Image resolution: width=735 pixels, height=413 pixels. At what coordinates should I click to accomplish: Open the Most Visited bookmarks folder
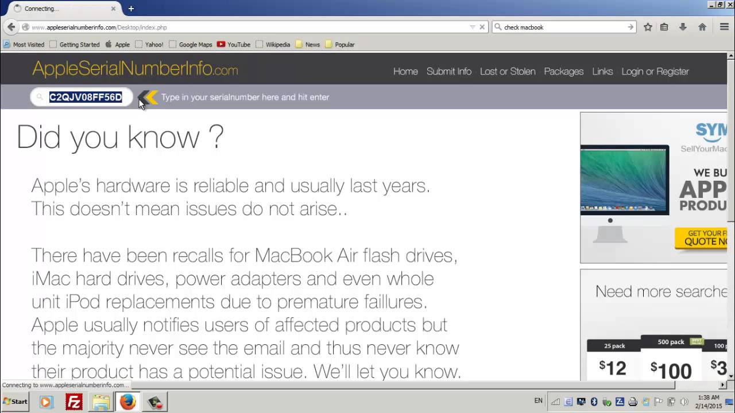tap(24, 44)
